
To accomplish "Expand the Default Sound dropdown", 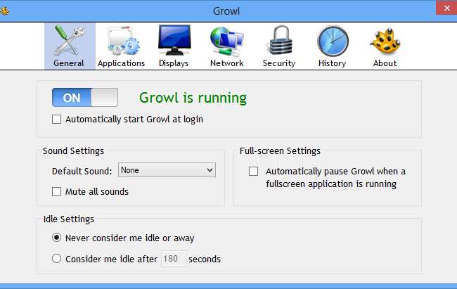I will (167, 170).
